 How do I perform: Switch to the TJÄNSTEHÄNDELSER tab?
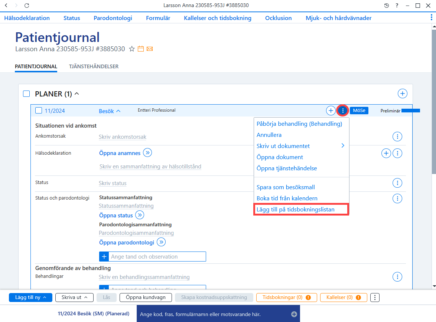94,66
